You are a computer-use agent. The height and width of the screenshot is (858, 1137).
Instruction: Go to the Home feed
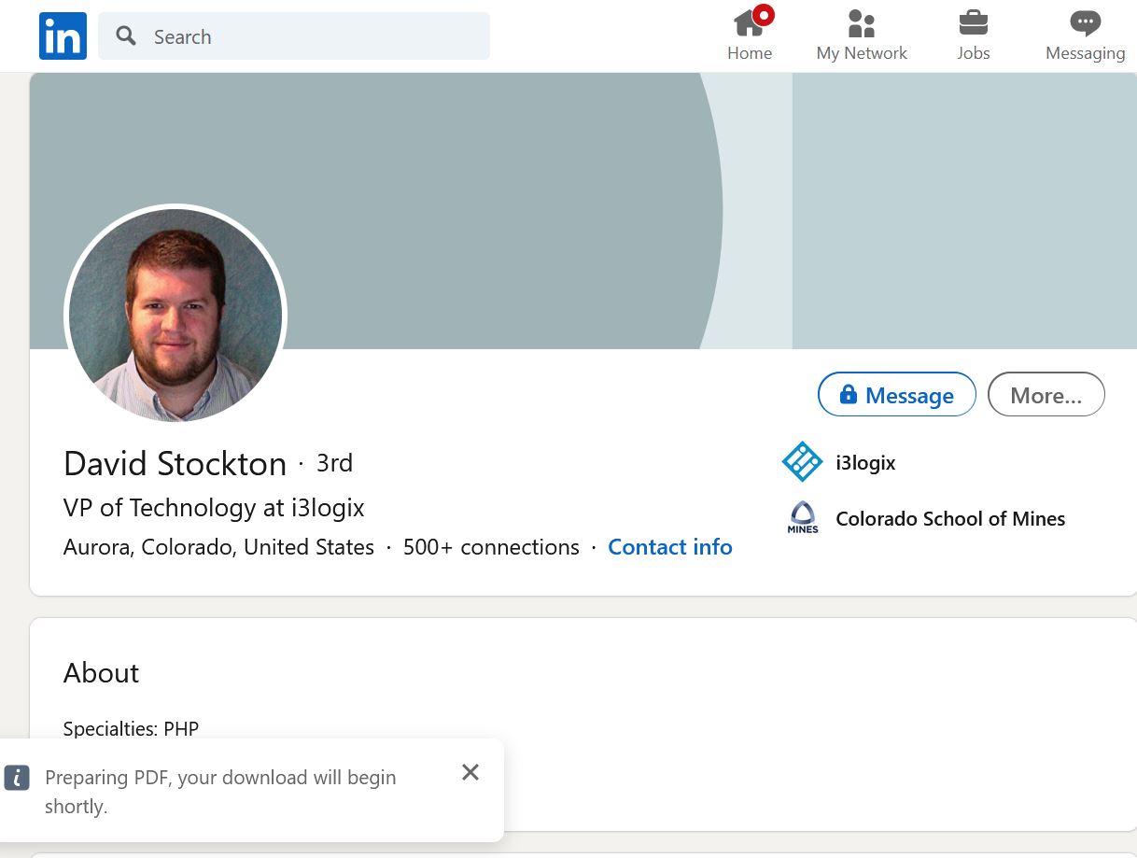(x=749, y=36)
